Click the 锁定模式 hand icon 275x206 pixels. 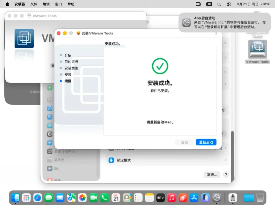pyautogui.click(x=111, y=160)
